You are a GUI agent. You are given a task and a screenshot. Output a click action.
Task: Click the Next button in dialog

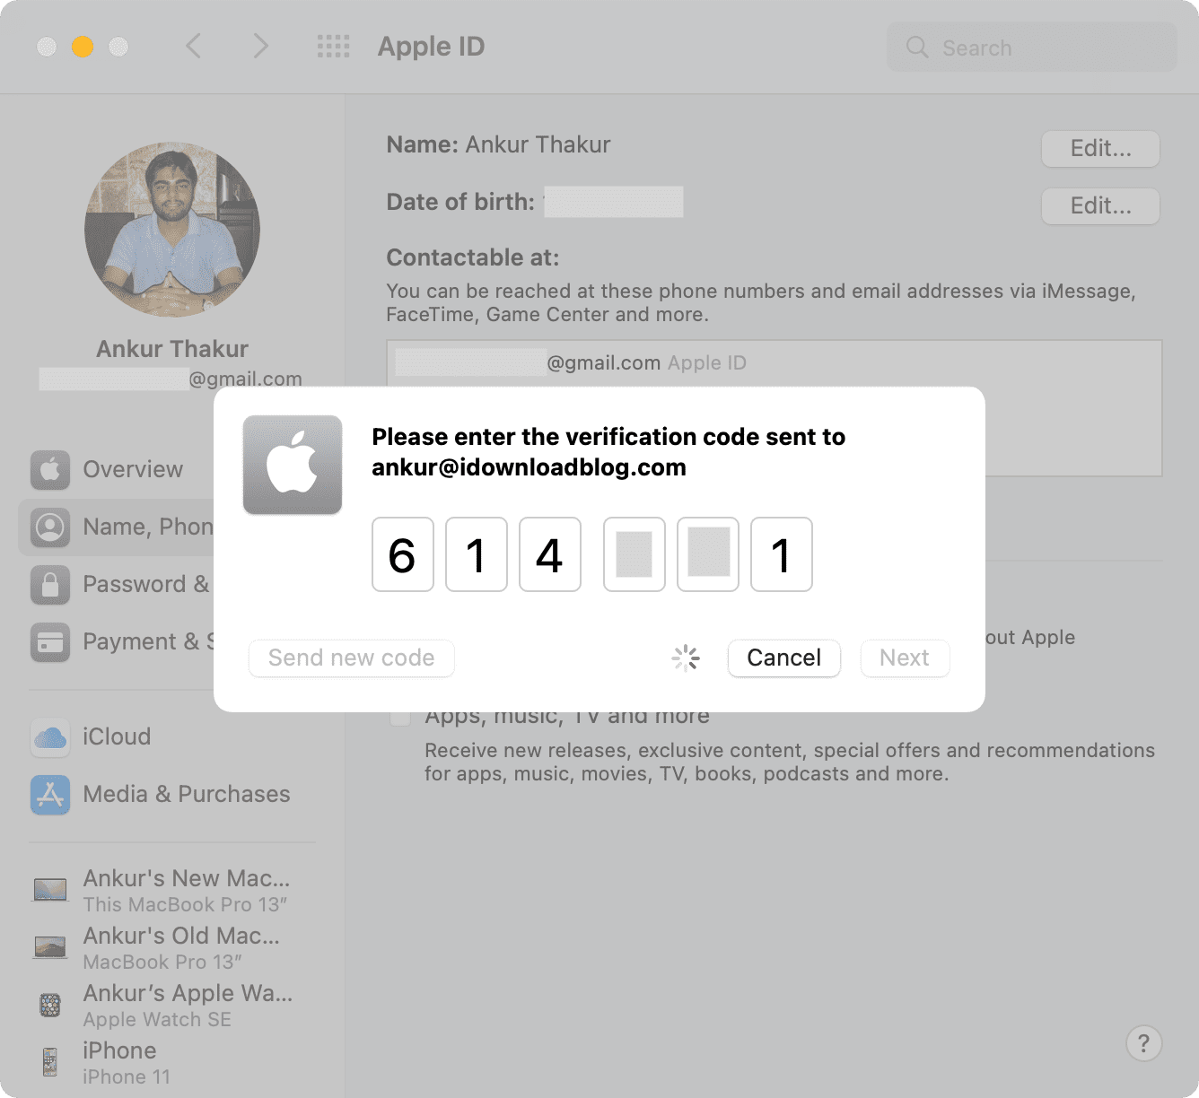[905, 658]
